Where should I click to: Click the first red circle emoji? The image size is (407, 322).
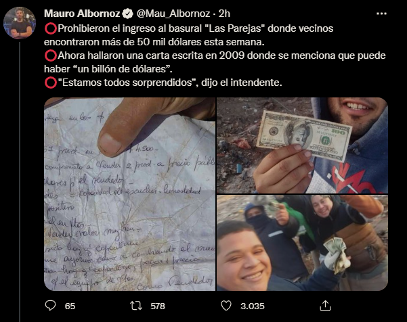tap(51, 28)
